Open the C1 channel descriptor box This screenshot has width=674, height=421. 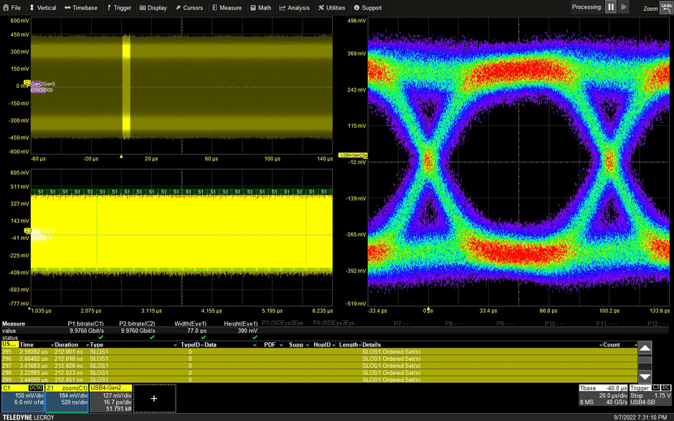click(22, 398)
